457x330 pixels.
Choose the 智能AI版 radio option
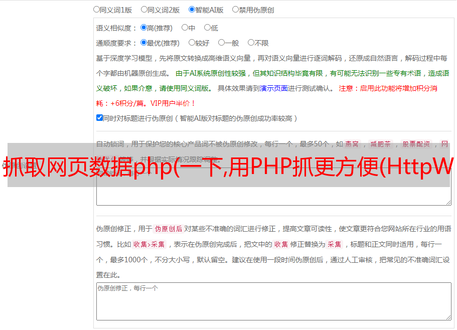(192, 10)
